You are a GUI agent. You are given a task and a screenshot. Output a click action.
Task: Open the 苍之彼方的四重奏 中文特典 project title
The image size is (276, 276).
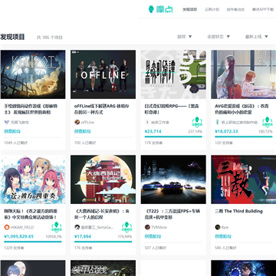coord(31,214)
